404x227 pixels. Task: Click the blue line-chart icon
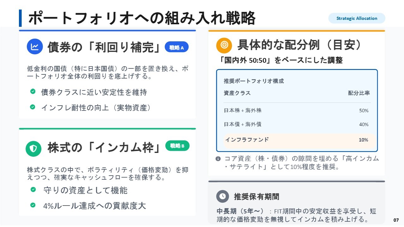(35, 47)
